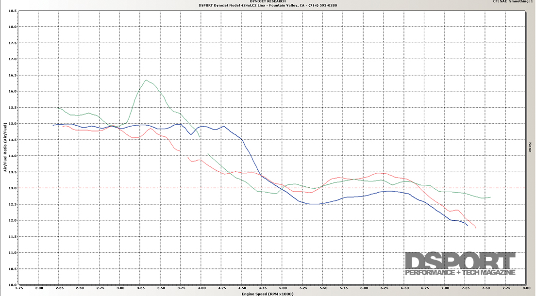Click the right end of the blue curve
Viewport: 536px width, 296px height.
468,226
